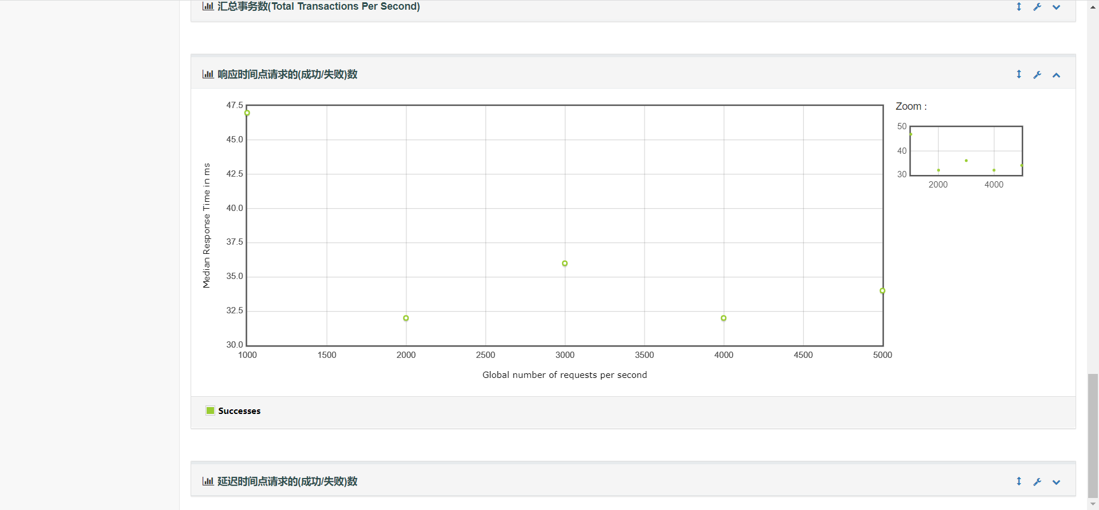Collapse the 响应时间点请求的 panel with the up chevron
This screenshot has width=1099, height=510.
click(x=1057, y=75)
